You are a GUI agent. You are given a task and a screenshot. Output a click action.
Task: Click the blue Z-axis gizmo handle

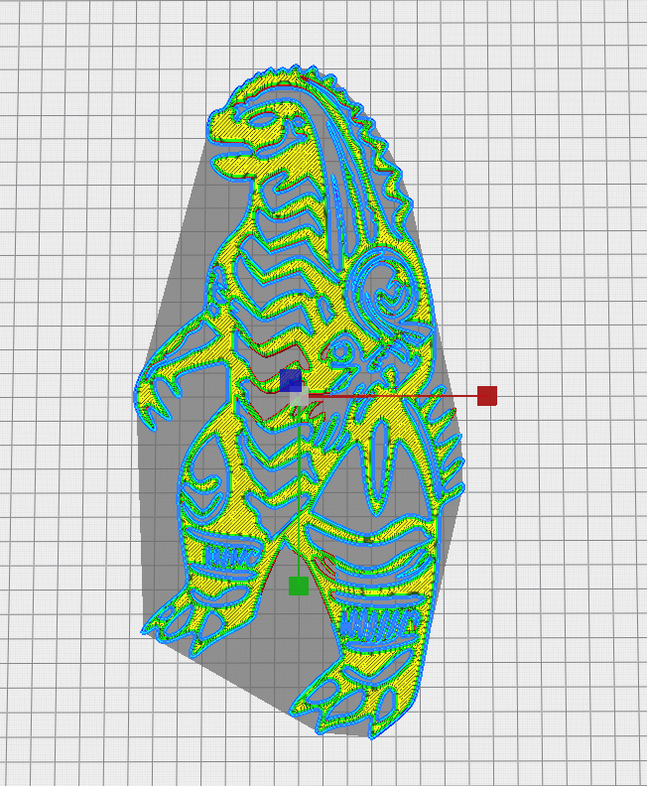291,380
